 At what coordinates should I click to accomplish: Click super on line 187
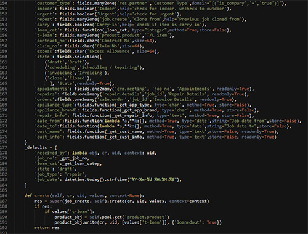pyautogui.click(x=55, y=201)
